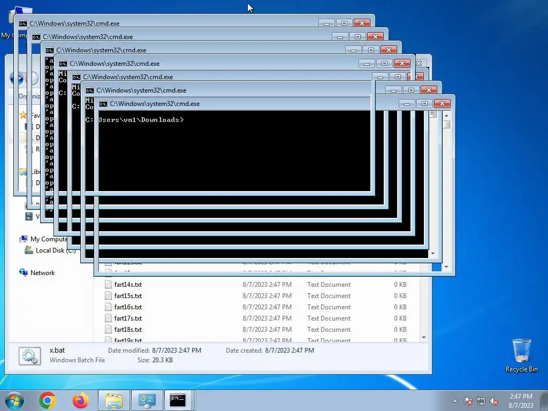Switch to Windows Explorer on the taskbar

[x=114, y=400]
